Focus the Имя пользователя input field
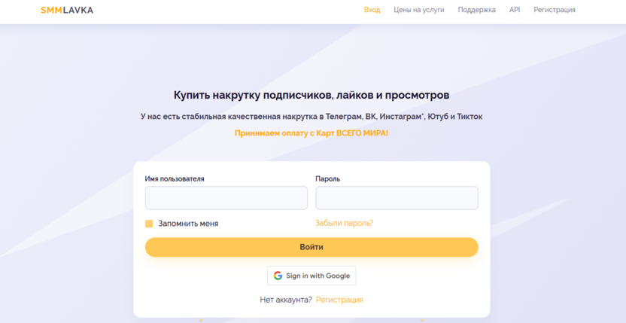The height and width of the screenshot is (323, 626). point(226,198)
